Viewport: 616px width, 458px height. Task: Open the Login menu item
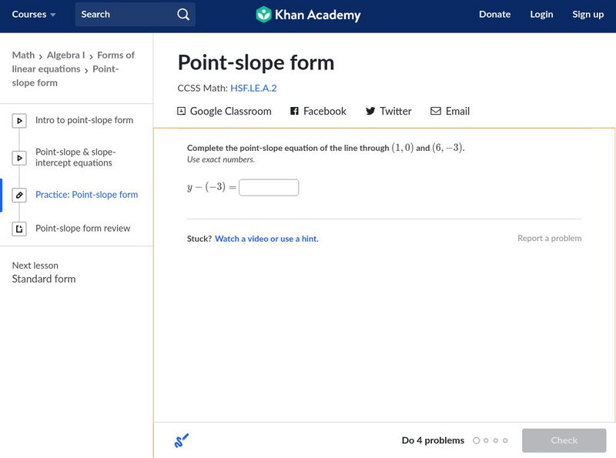(541, 15)
